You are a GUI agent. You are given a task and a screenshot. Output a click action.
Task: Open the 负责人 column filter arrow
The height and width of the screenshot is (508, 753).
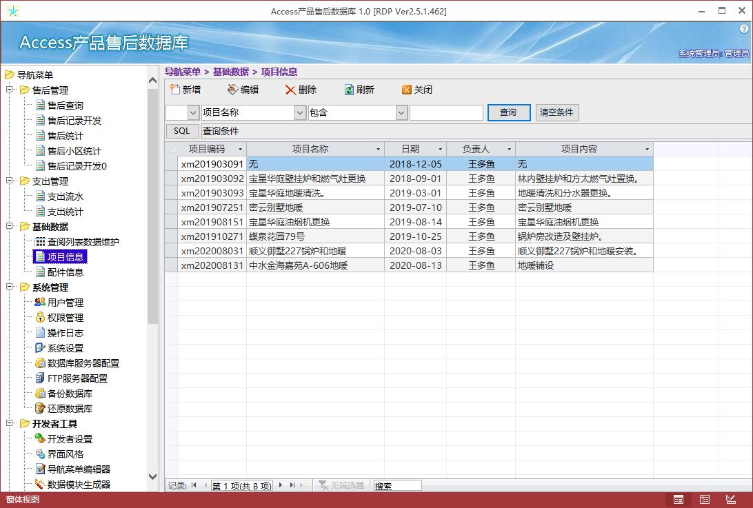point(509,150)
